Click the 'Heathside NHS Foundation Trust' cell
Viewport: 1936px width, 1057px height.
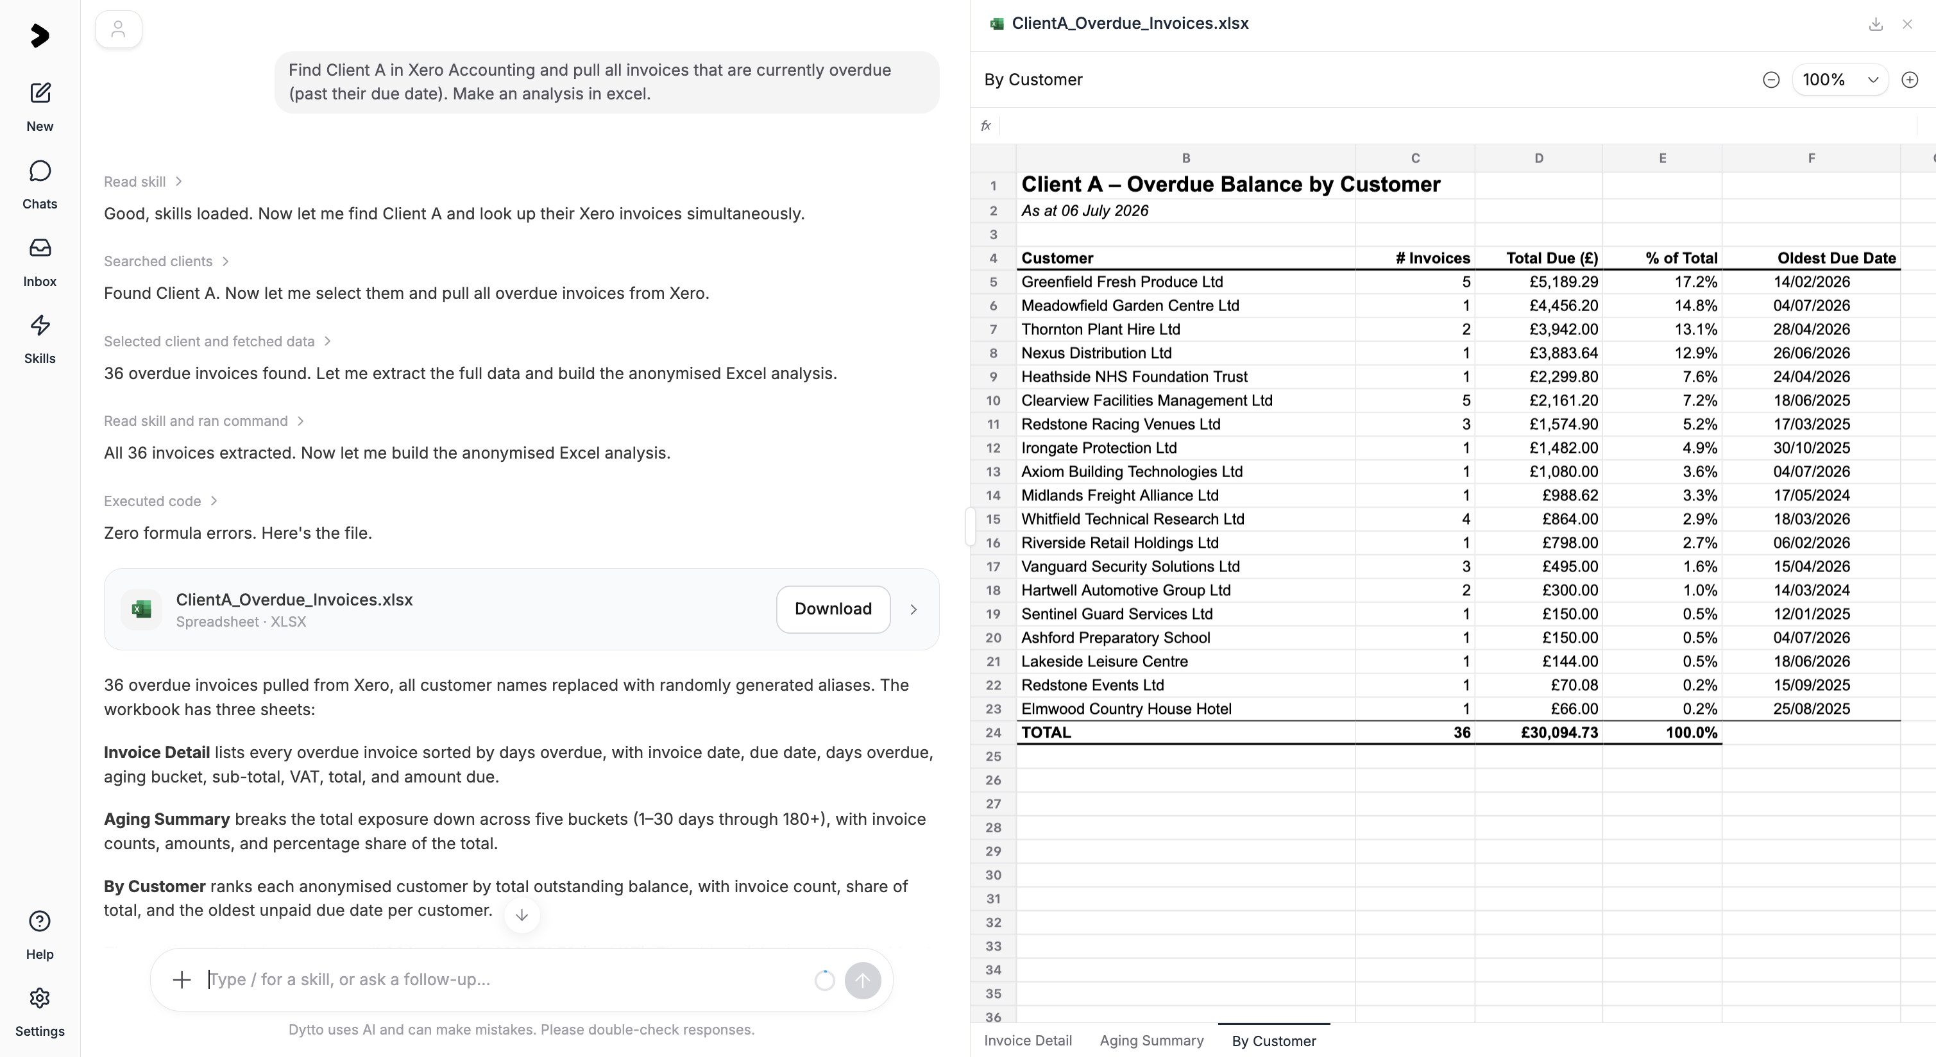[1186, 376]
